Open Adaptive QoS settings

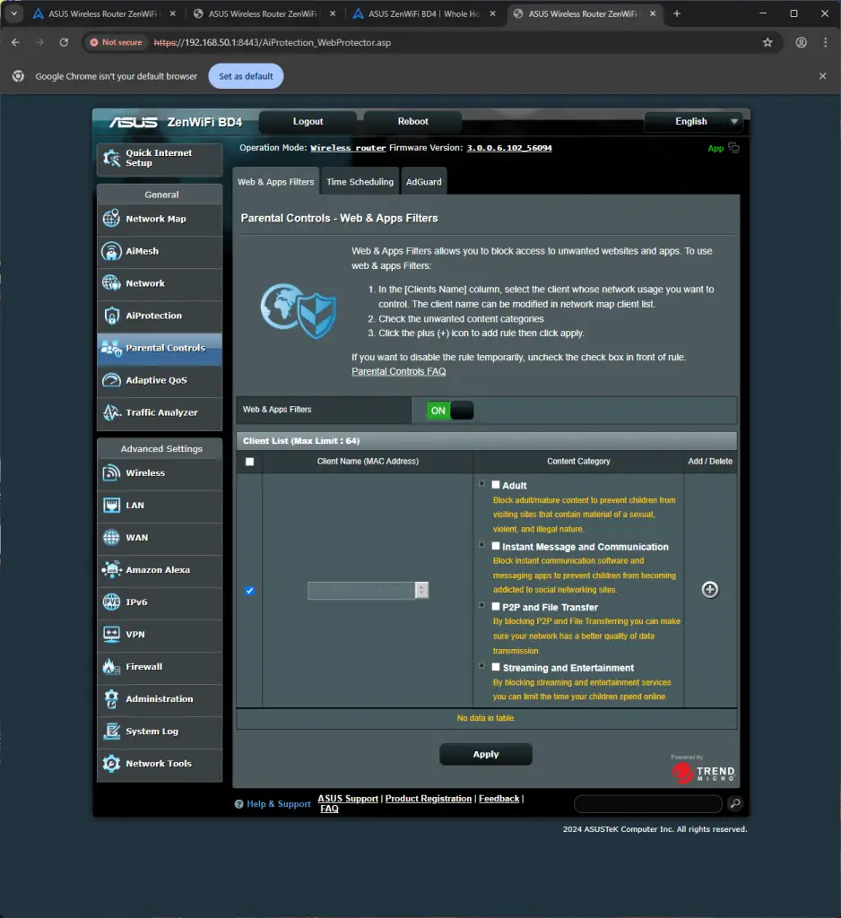coord(160,380)
